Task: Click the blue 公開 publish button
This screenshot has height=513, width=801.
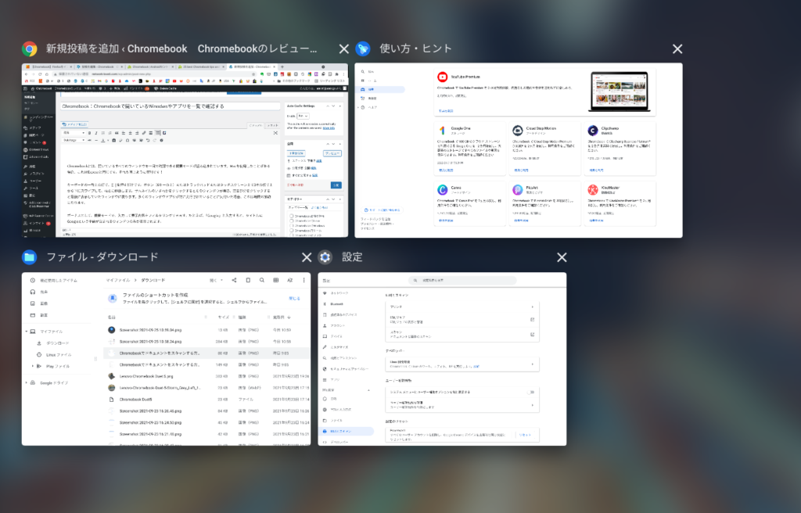Action: (336, 185)
